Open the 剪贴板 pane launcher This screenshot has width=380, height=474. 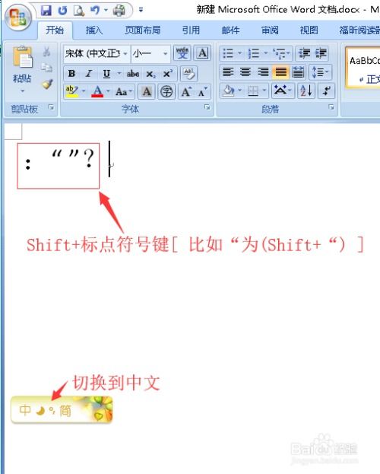52,107
